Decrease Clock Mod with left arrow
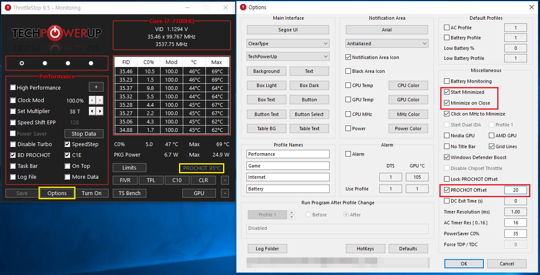Viewport: 540px width, 275px height. 92,100
